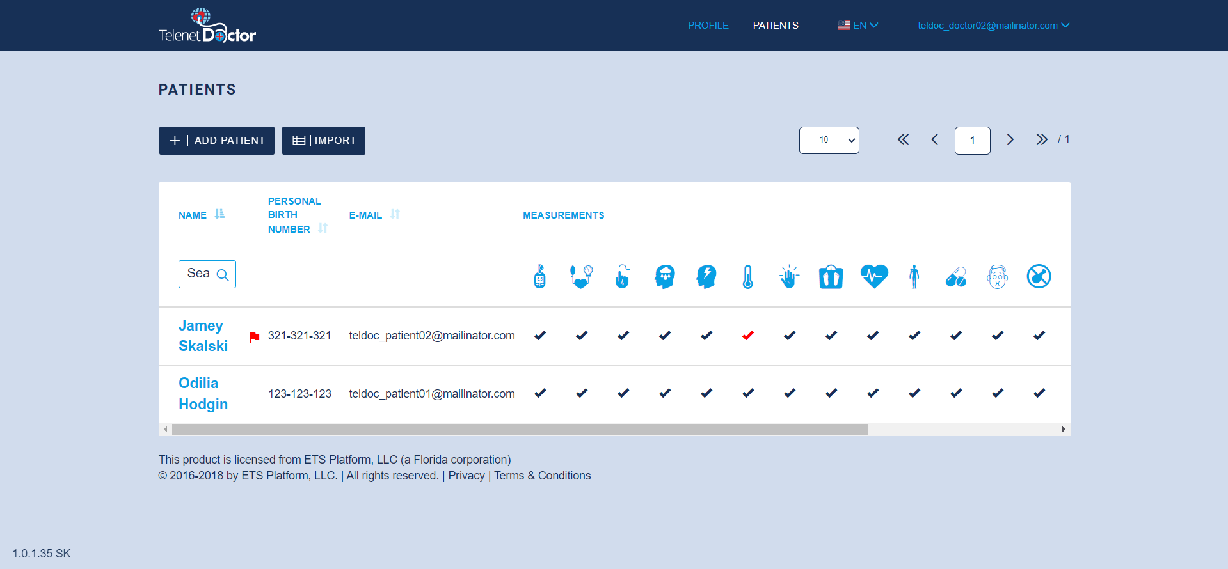
Task: Open the Terms & Conditions link
Action: (543, 476)
